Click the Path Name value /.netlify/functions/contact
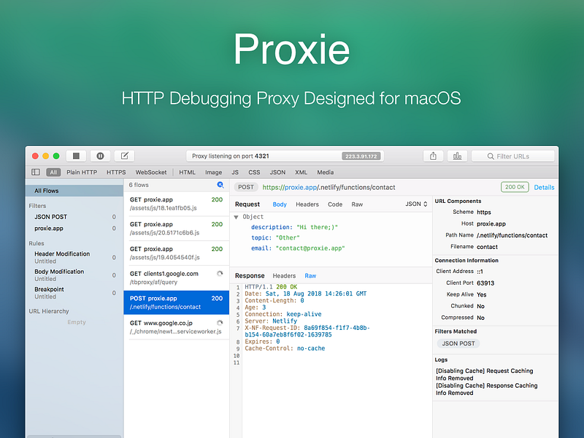 (512, 235)
